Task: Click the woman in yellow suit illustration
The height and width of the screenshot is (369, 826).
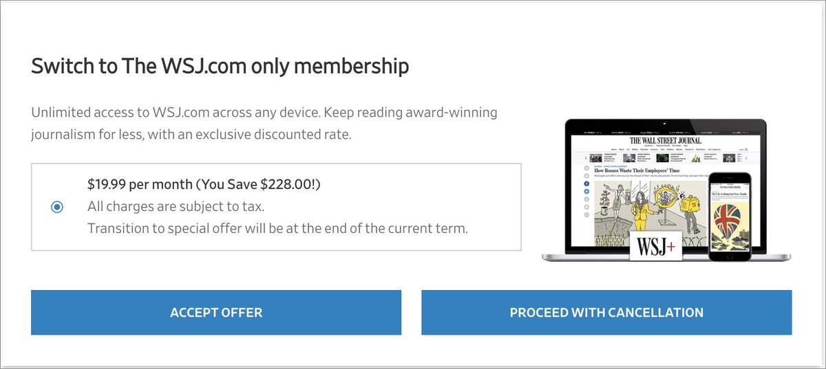Action: pos(640,212)
